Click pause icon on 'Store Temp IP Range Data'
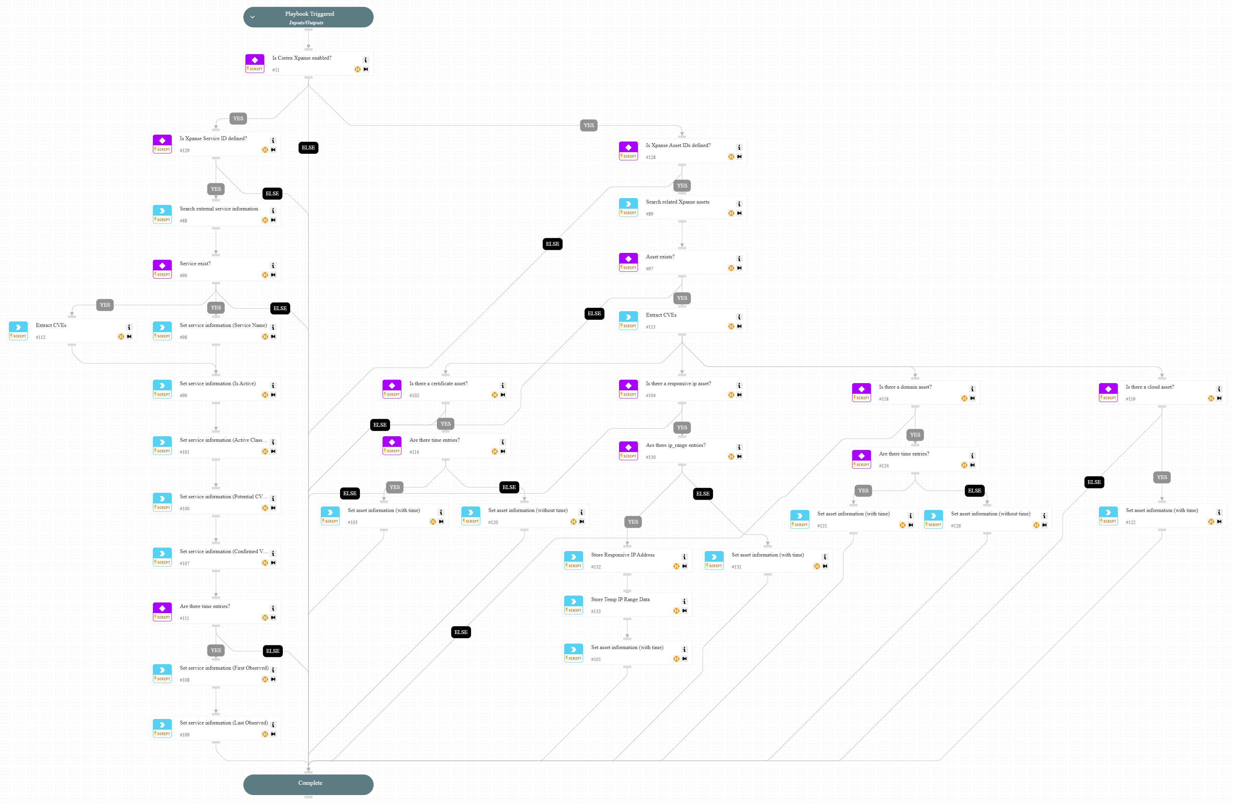Screen dimensions: 1234x805 676,611
